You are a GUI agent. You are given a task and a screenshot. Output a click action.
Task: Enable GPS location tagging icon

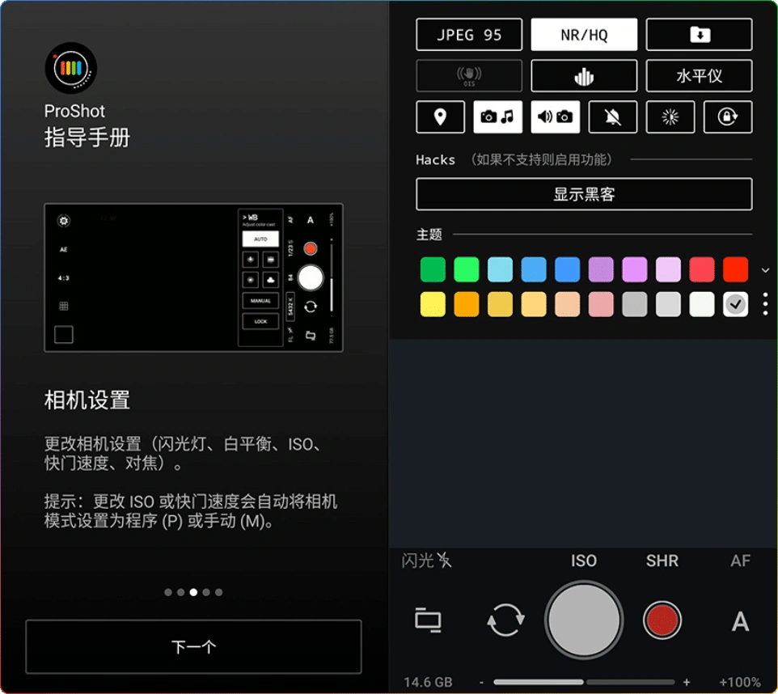440,116
